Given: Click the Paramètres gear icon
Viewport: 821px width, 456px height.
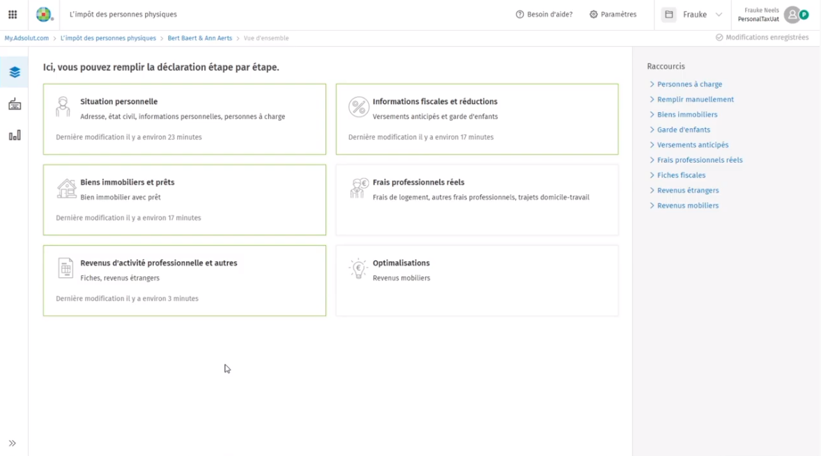Looking at the screenshot, I should pyautogui.click(x=594, y=15).
